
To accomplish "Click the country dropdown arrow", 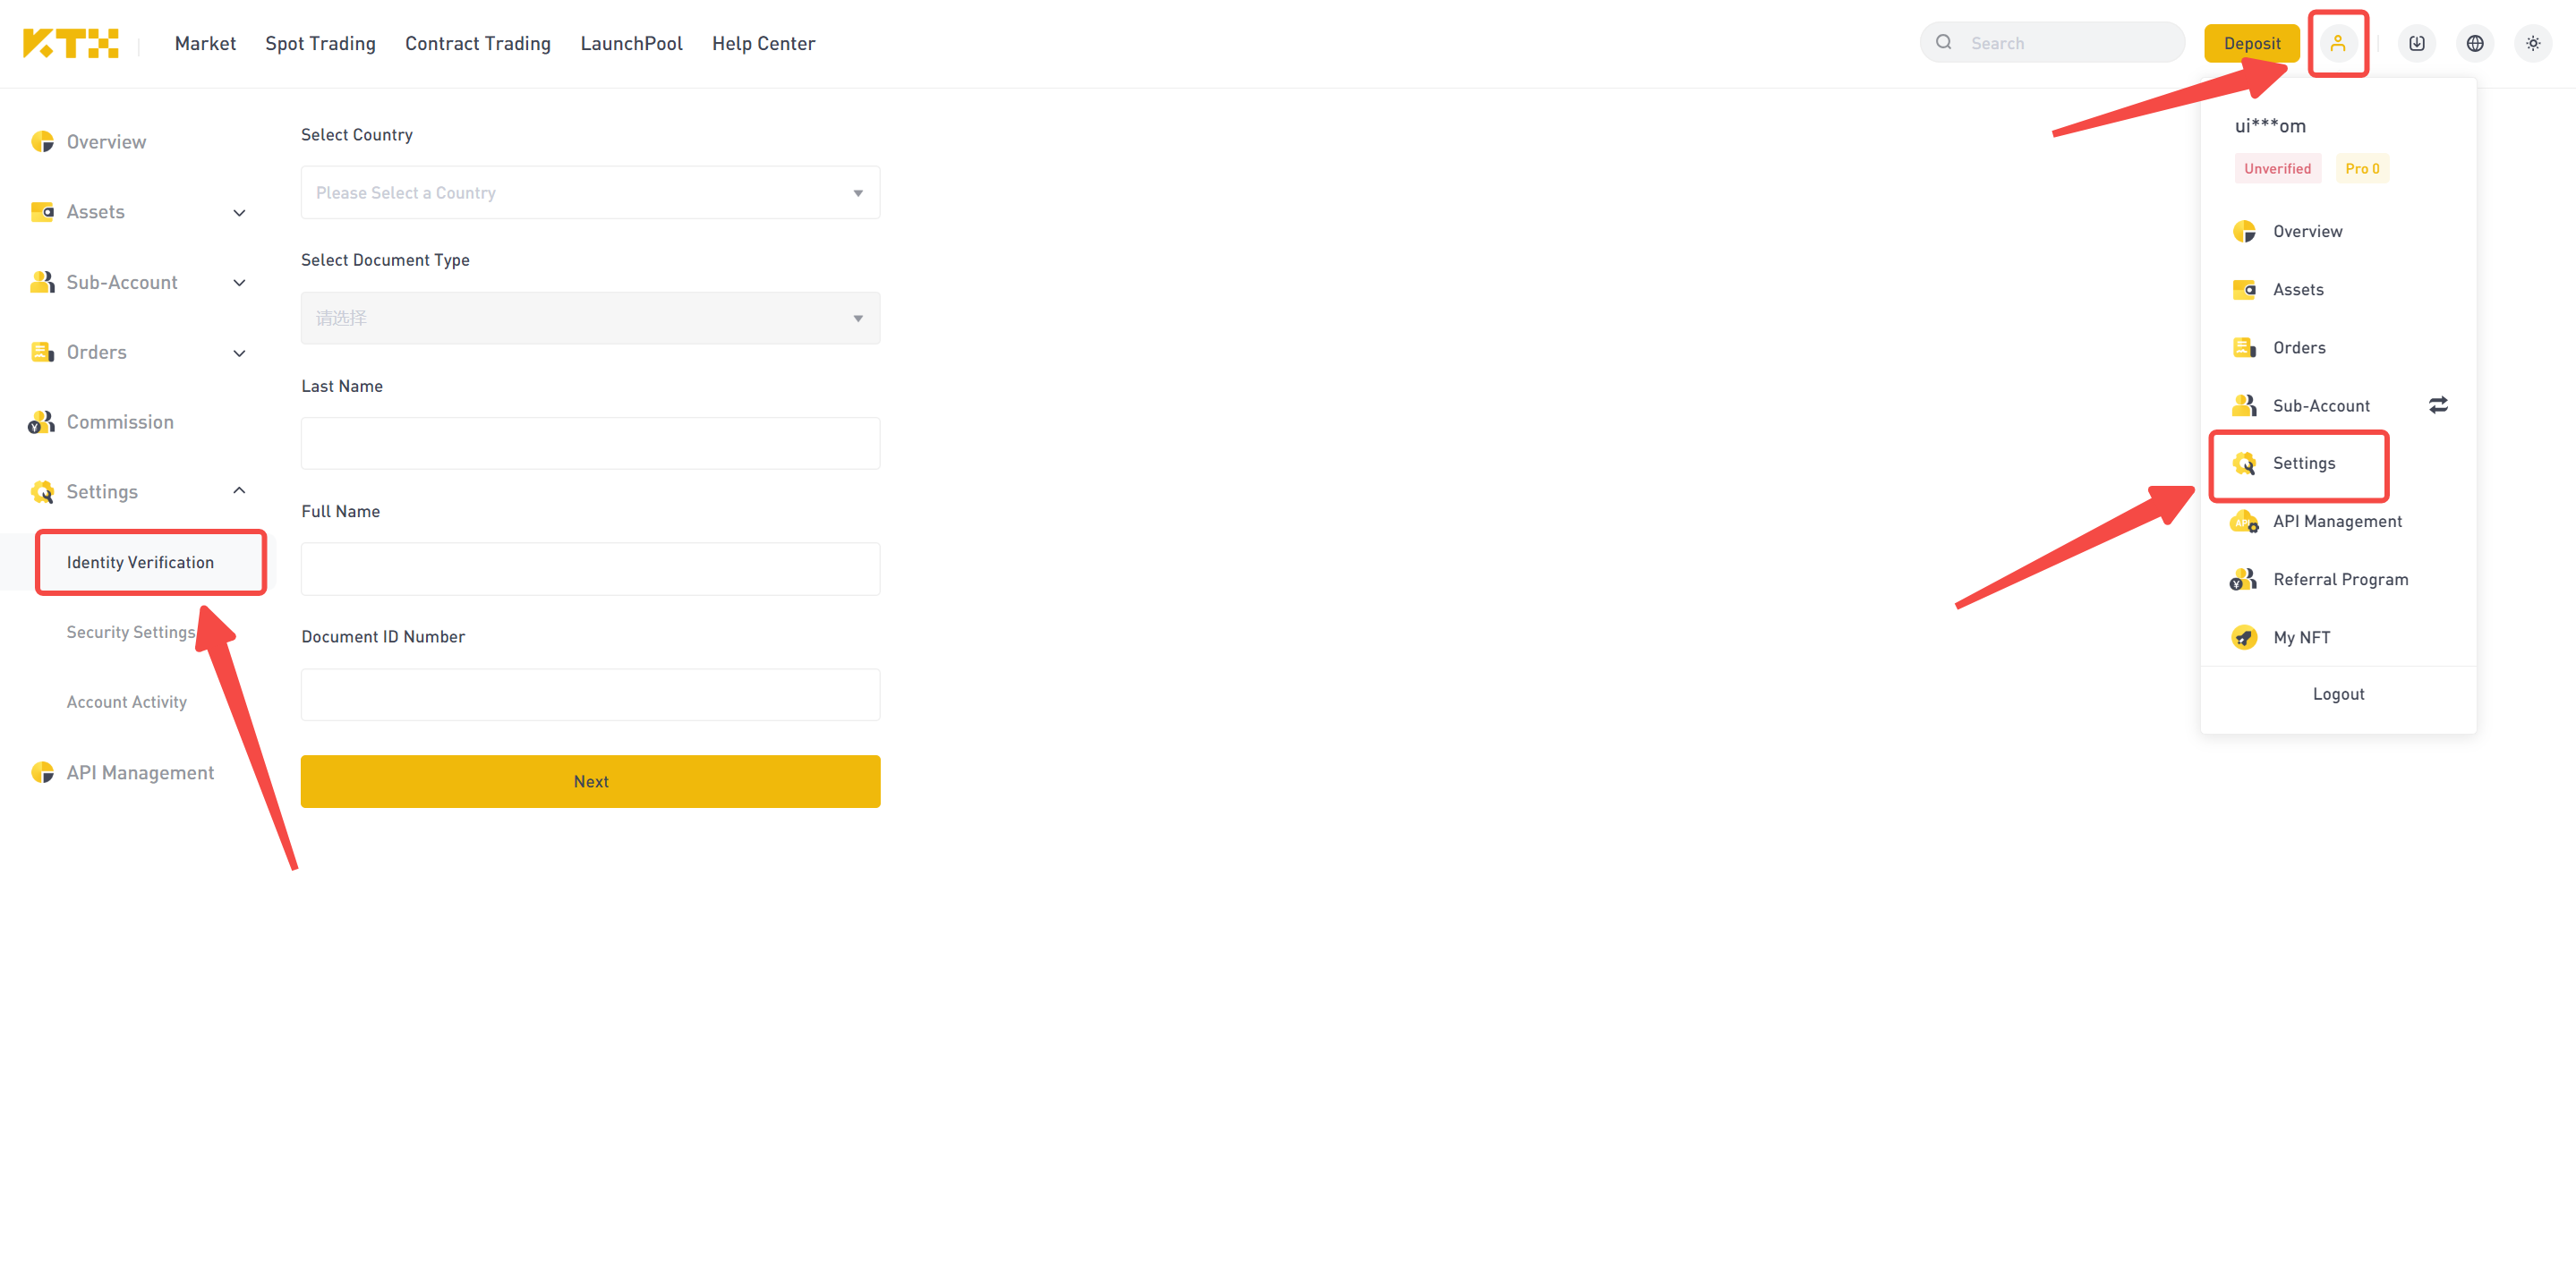I will pos(857,193).
